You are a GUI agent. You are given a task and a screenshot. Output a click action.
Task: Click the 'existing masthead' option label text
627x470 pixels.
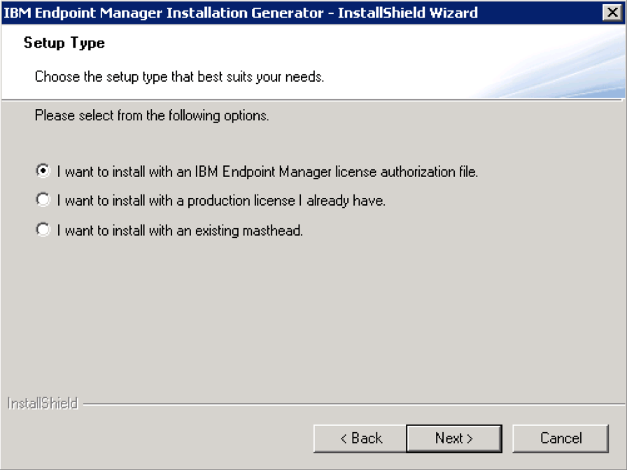180,230
